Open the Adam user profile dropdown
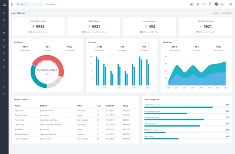Viewport: 235px width, 154px height. [220, 4]
